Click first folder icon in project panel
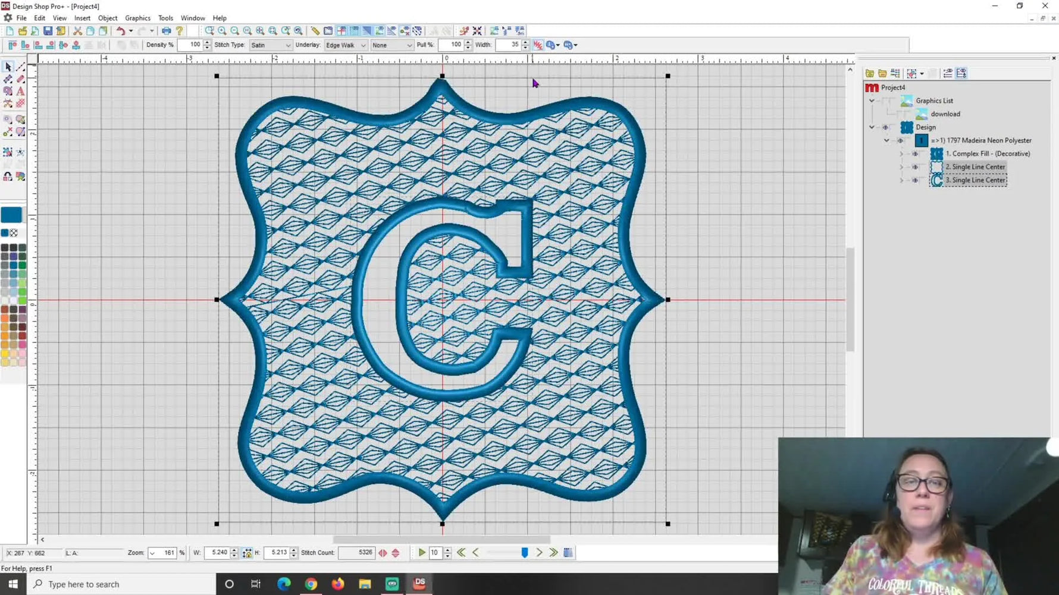The width and height of the screenshot is (1059, 595). tap(870, 74)
